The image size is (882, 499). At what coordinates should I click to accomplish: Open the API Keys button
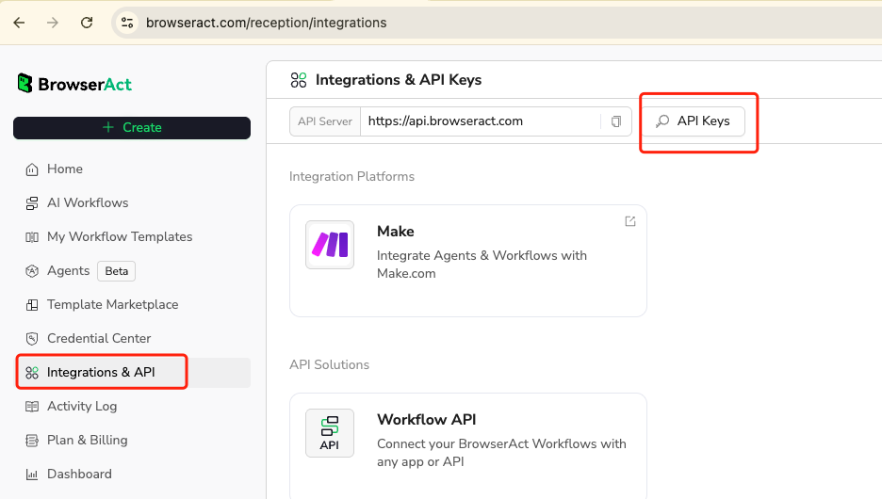[694, 121]
